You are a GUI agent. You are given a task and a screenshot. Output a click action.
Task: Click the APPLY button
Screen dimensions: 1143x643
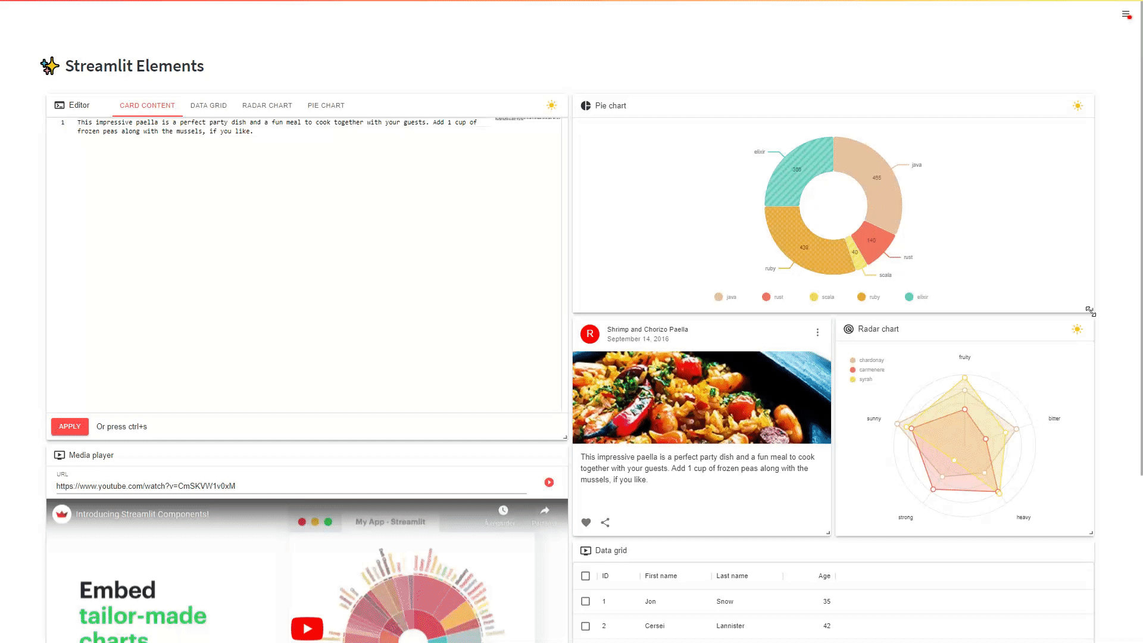click(69, 426)
